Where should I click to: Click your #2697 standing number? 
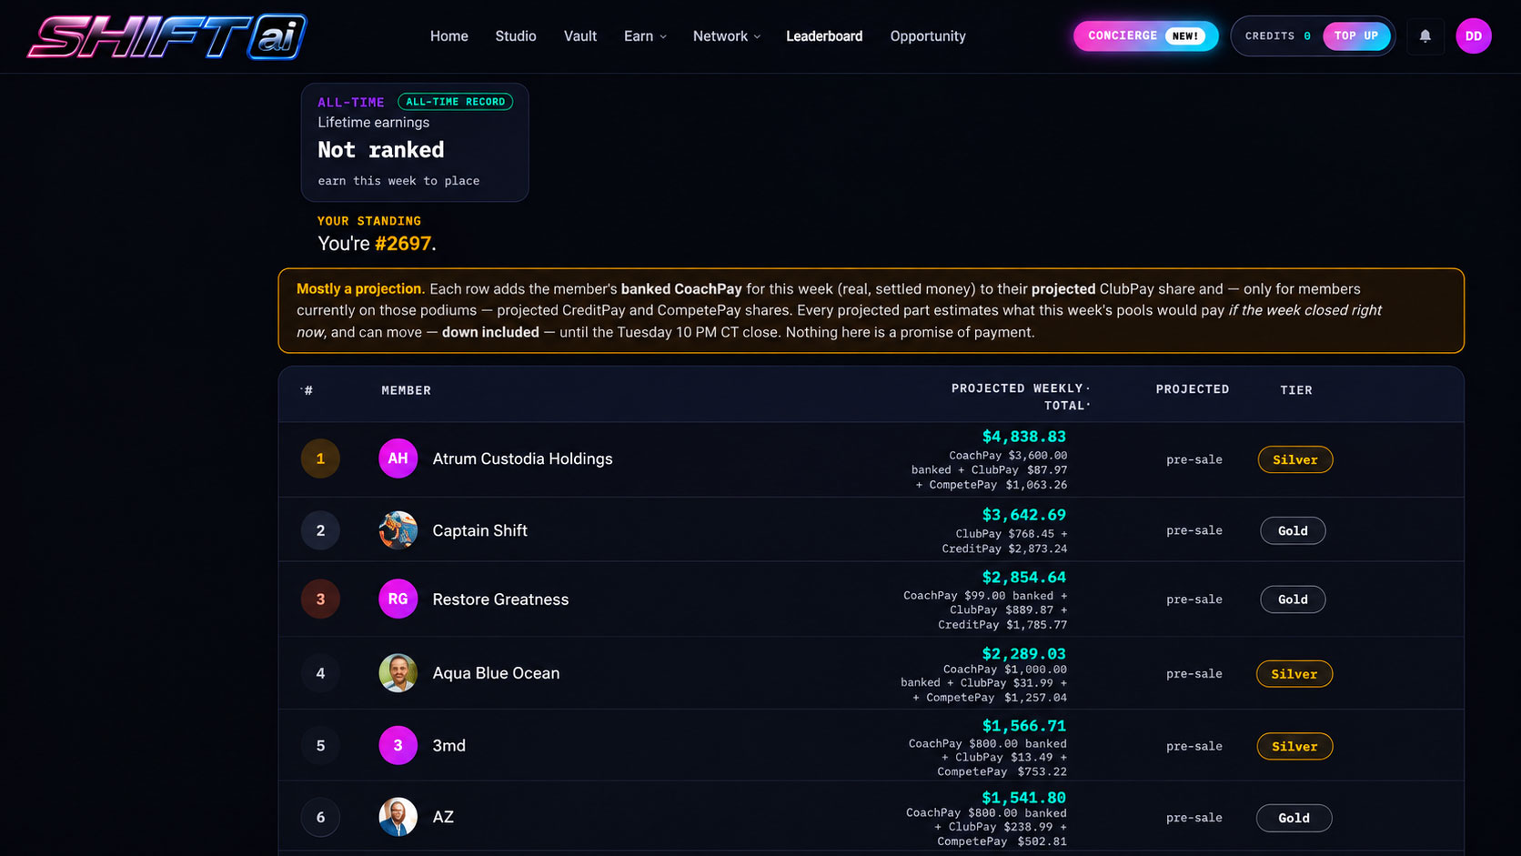point(403,244)
